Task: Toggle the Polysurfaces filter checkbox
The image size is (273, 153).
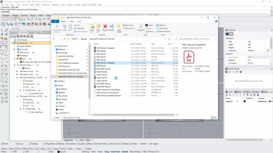Action: click(x=44, y=144)
